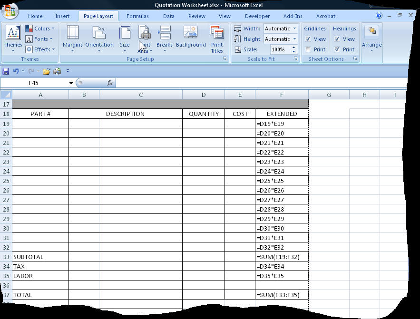Open the Developer ribbon tab
Image resolution: width=420 pixels, height=319 pixels.
click(257, 16)
